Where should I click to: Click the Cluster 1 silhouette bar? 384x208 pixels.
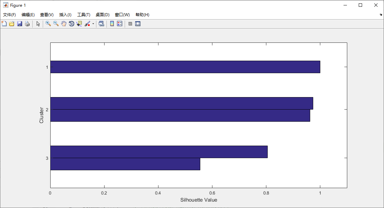point(185,67)
